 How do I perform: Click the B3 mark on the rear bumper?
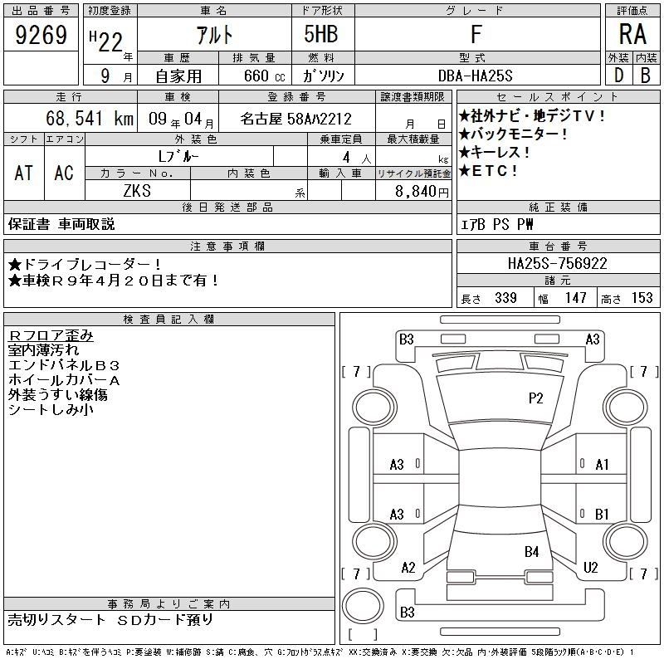click(x=407, y=613)
